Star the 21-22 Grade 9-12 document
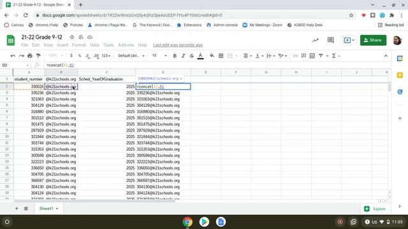 [72, 37]
